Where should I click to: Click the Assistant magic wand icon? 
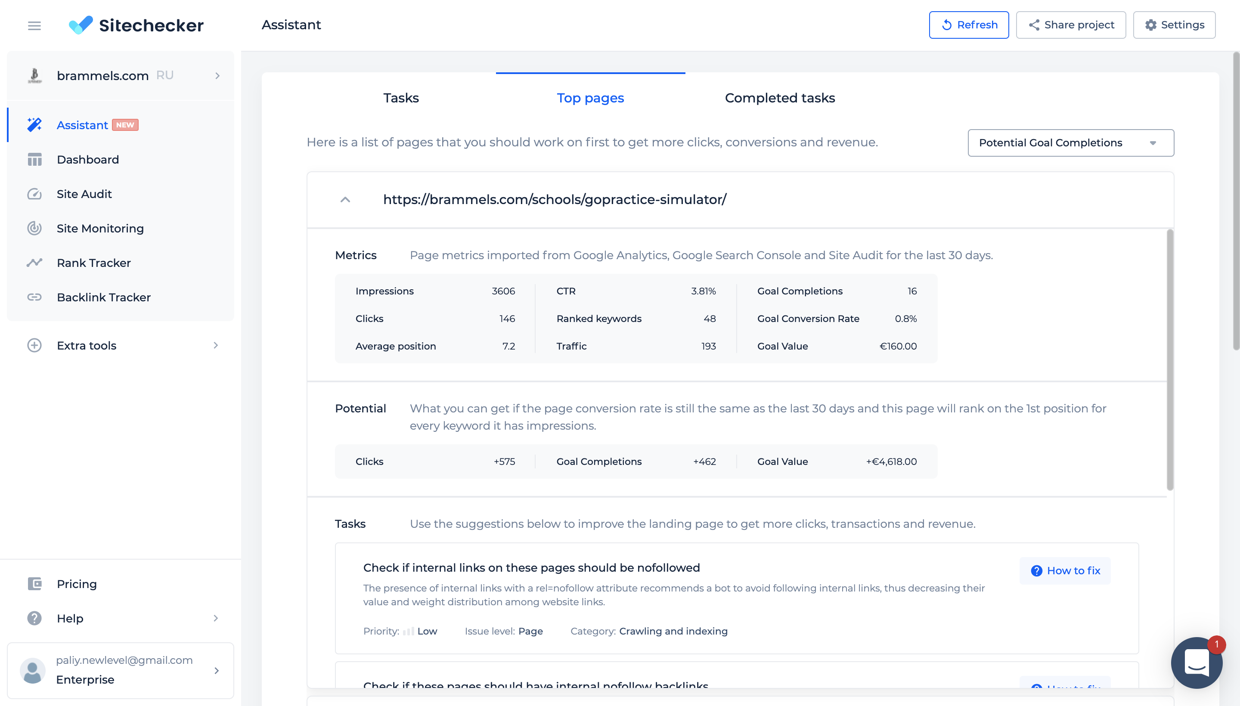[34, 125]
